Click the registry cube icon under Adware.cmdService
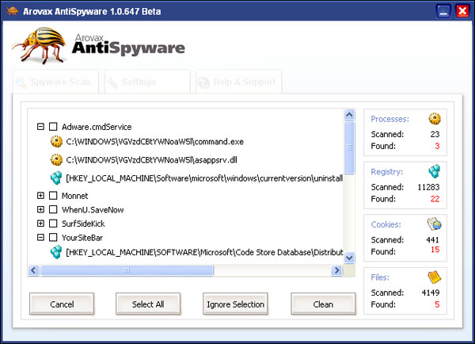This screenshot has height=344, width=475. coord(56,178)
